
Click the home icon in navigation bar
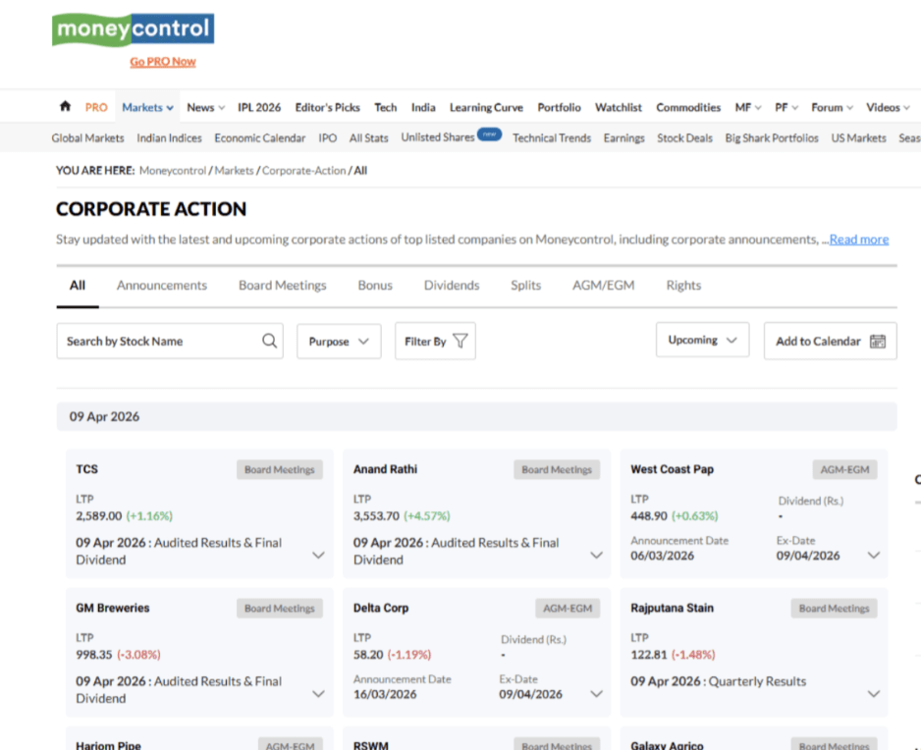click(65, 106)
